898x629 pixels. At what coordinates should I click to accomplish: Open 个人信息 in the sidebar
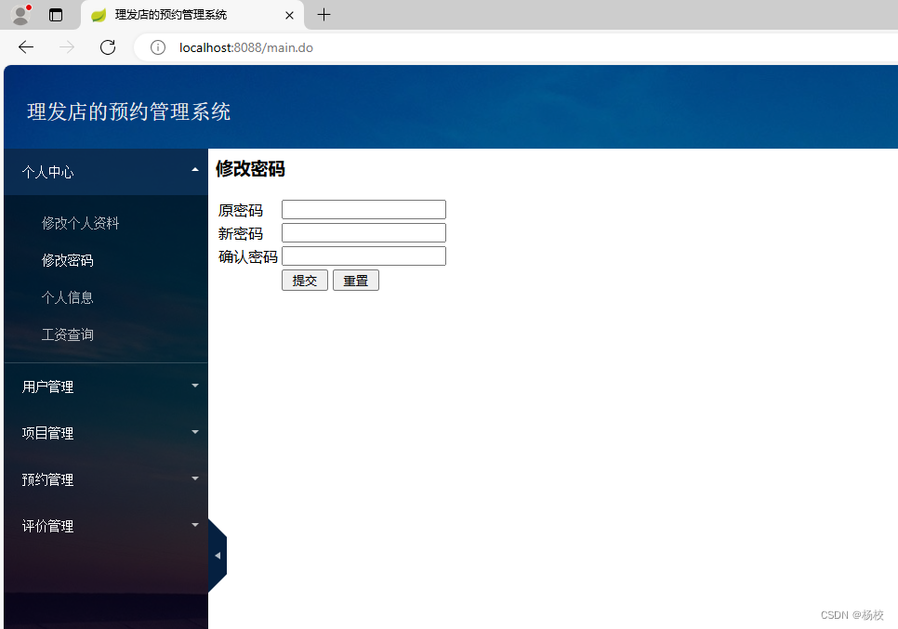tap(68, 297)
